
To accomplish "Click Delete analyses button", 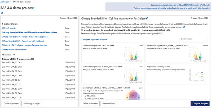I will pyautogui.click(x=109, y=104).
